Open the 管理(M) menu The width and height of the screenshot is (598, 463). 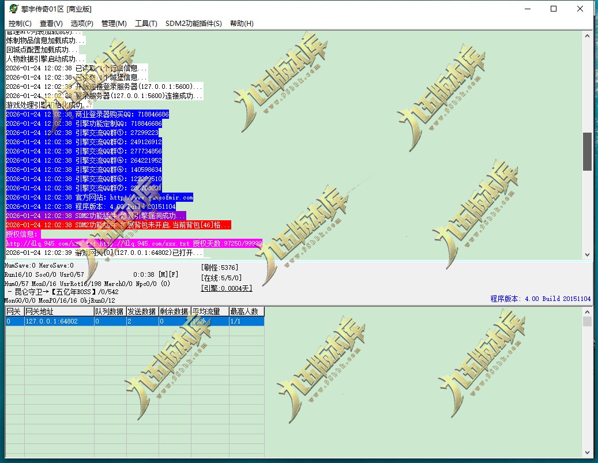point(114,23)
